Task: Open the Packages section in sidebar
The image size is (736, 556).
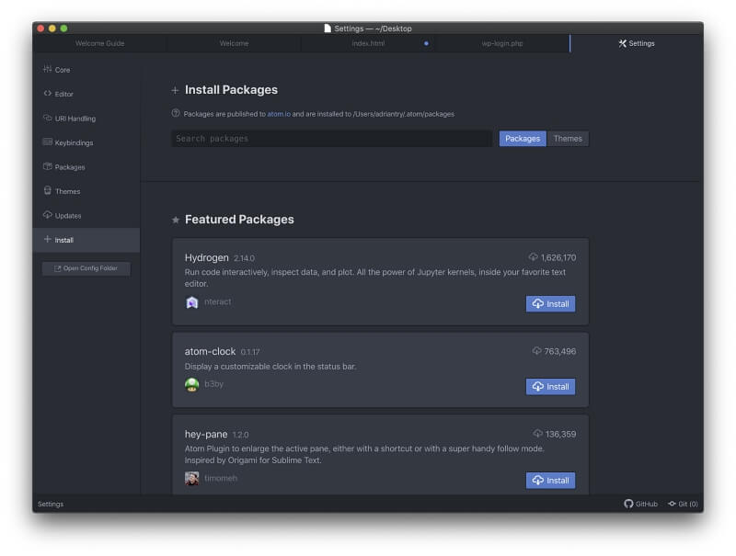Action: (86, 167)
